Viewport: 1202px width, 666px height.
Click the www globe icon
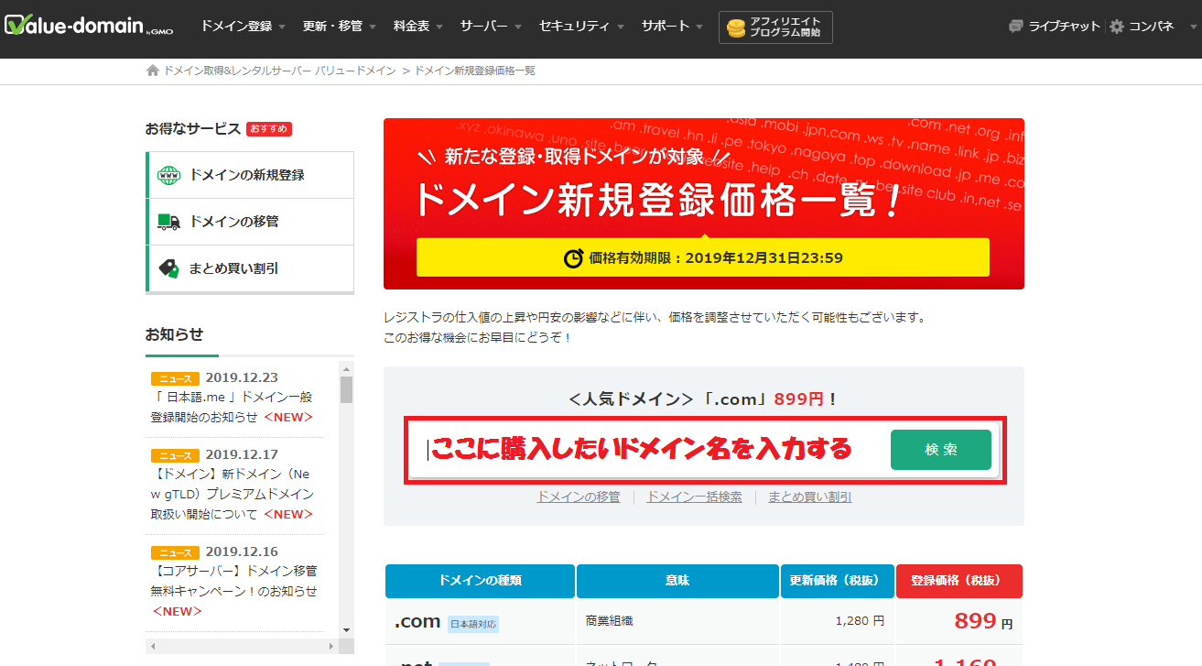(x=169, y=175)
